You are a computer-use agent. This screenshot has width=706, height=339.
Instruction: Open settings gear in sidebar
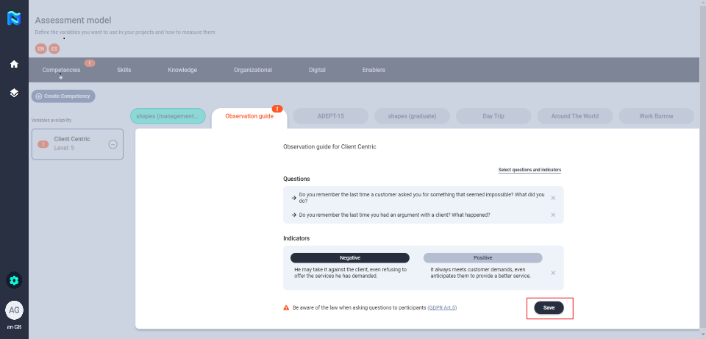(x=14, y=280)
